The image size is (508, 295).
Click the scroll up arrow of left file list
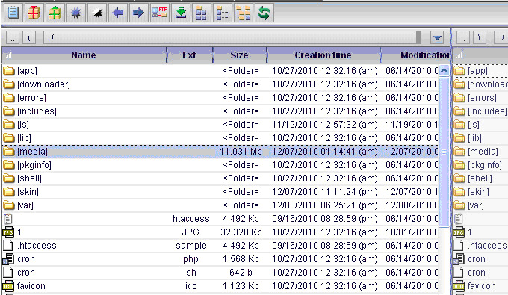coord(444,71)
